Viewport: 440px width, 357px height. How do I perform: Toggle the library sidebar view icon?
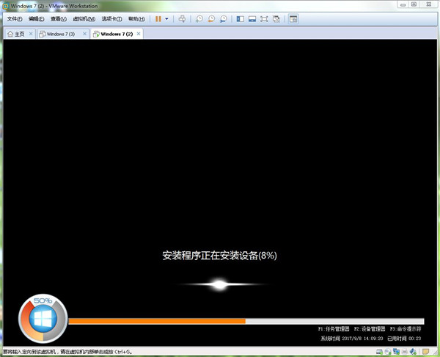pyautogui.click(x=241, y=19)
